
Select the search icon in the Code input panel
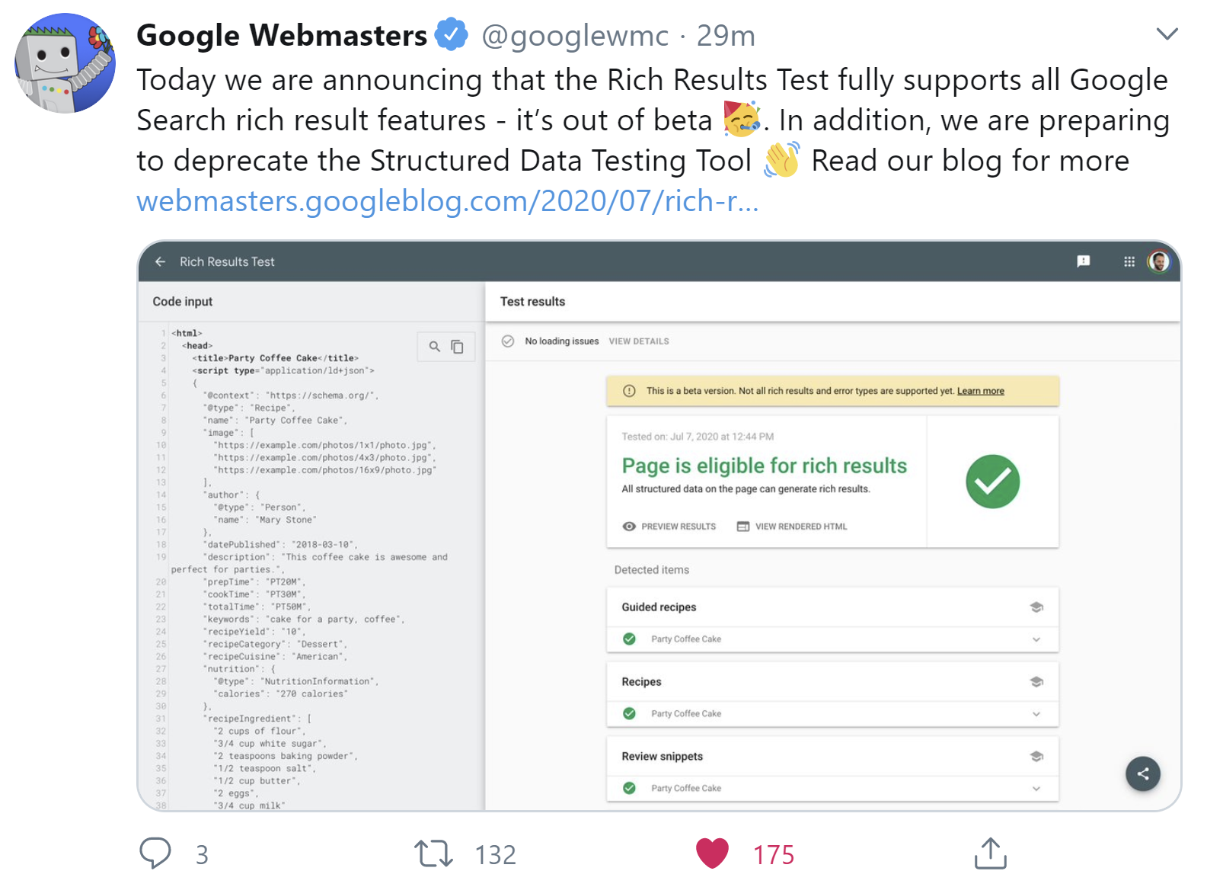pos(435,347)
